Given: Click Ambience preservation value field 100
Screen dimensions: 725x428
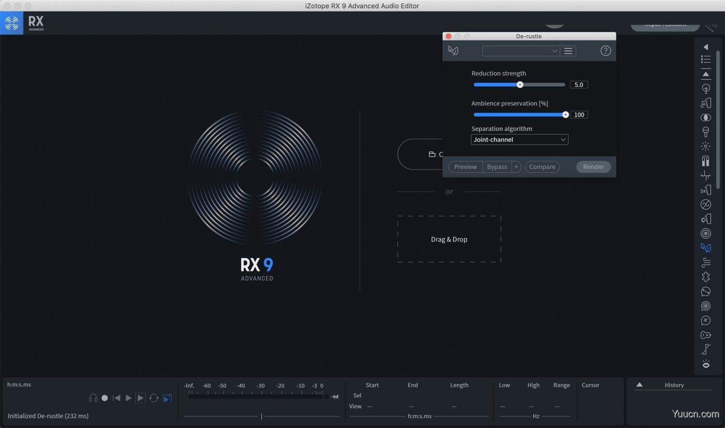Looking at the screenshot, I should (579, 114).
